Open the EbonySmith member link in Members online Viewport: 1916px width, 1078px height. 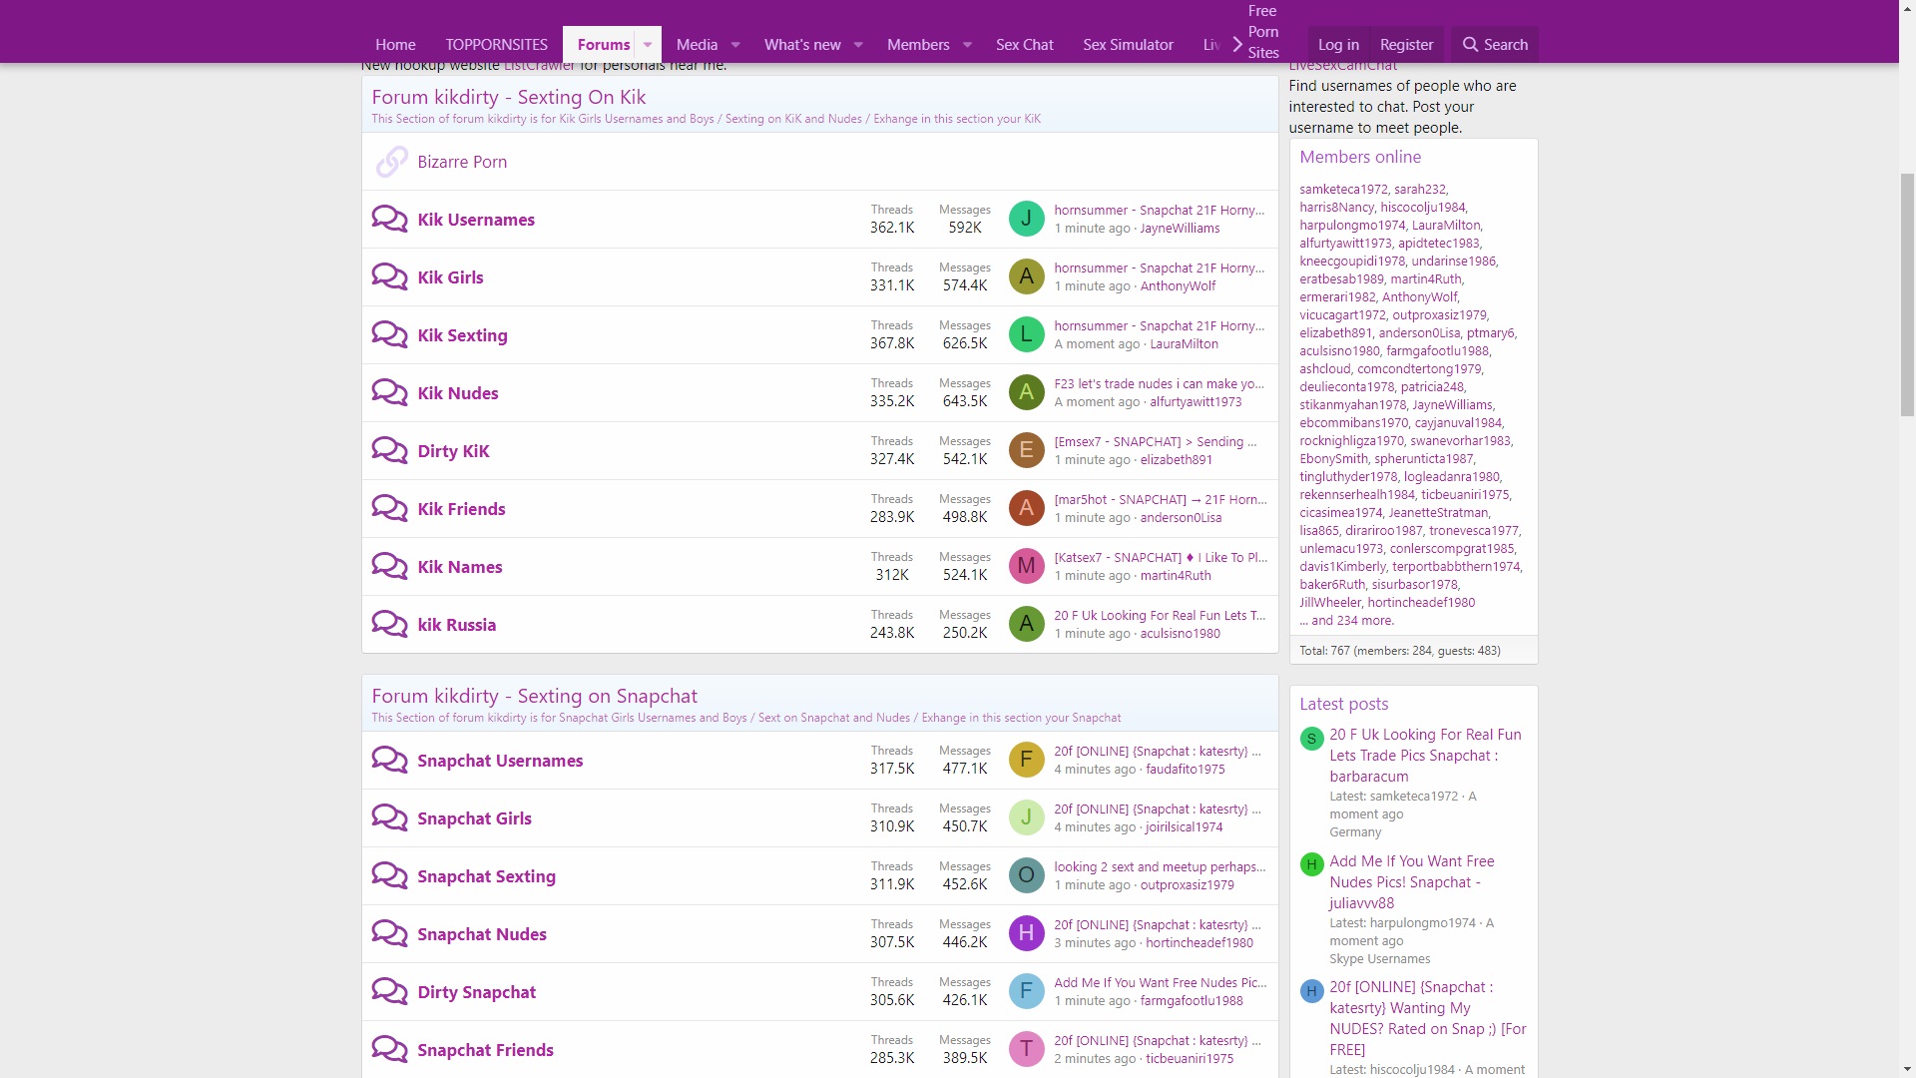click(1333, 458)
